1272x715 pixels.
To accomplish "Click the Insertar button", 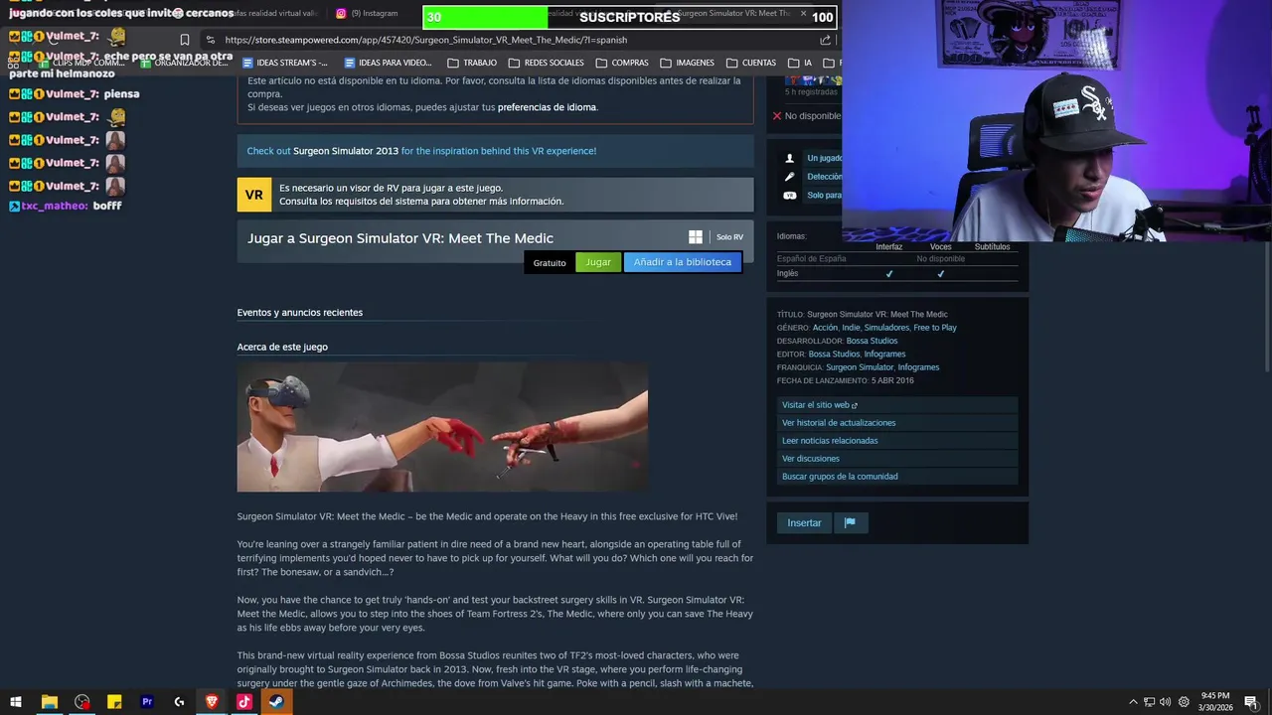I will coord(804,522).
